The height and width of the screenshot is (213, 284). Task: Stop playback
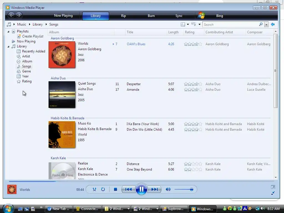[115, 189]
